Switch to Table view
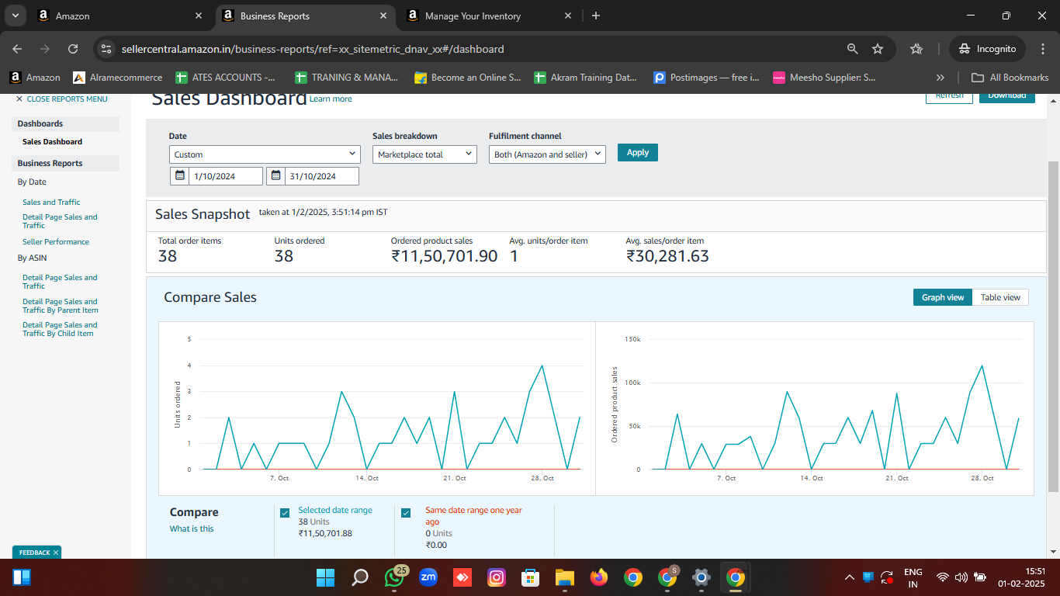This screenshot has width=1060, height=596. [1000, 297]
